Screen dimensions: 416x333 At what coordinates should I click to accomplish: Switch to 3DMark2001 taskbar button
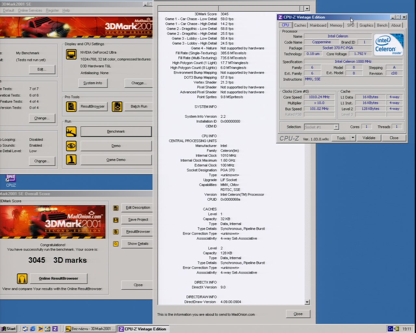pyautogui.click(x=90, y=329)
